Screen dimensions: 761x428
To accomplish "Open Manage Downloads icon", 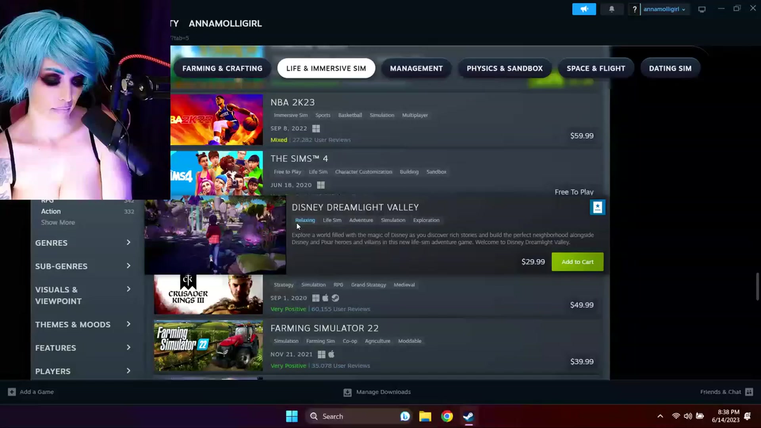I will point(347,392).
